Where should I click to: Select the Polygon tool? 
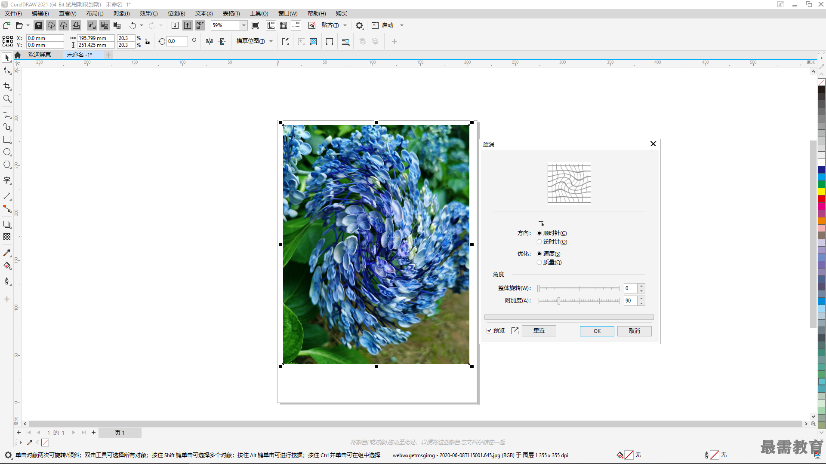click(x=7, y=165)
